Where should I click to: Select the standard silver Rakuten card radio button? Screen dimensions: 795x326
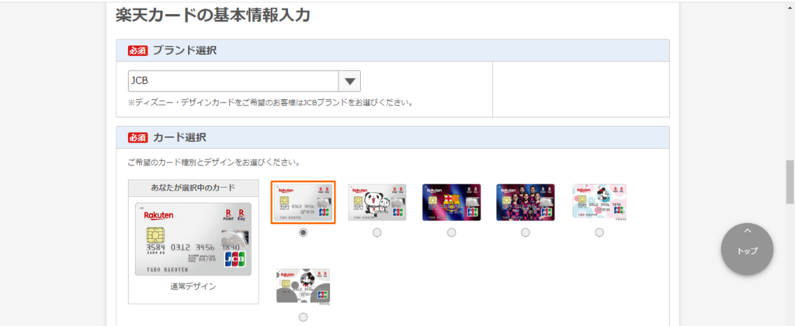click(x=304, y=232)
